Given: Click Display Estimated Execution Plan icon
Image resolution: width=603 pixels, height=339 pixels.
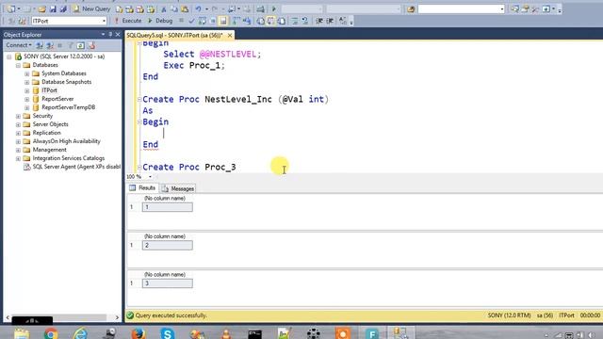Looking at the screenshot, I should [x=202, y=21].
